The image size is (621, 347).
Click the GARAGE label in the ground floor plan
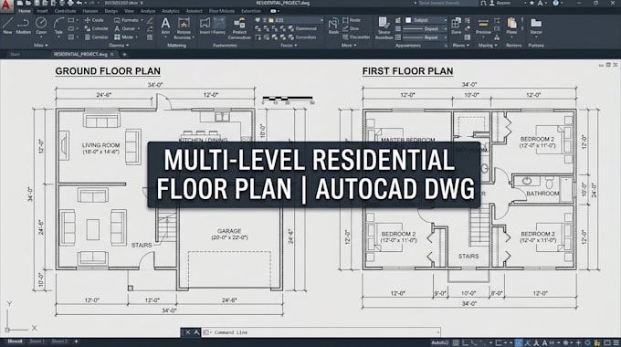point(229,231)
